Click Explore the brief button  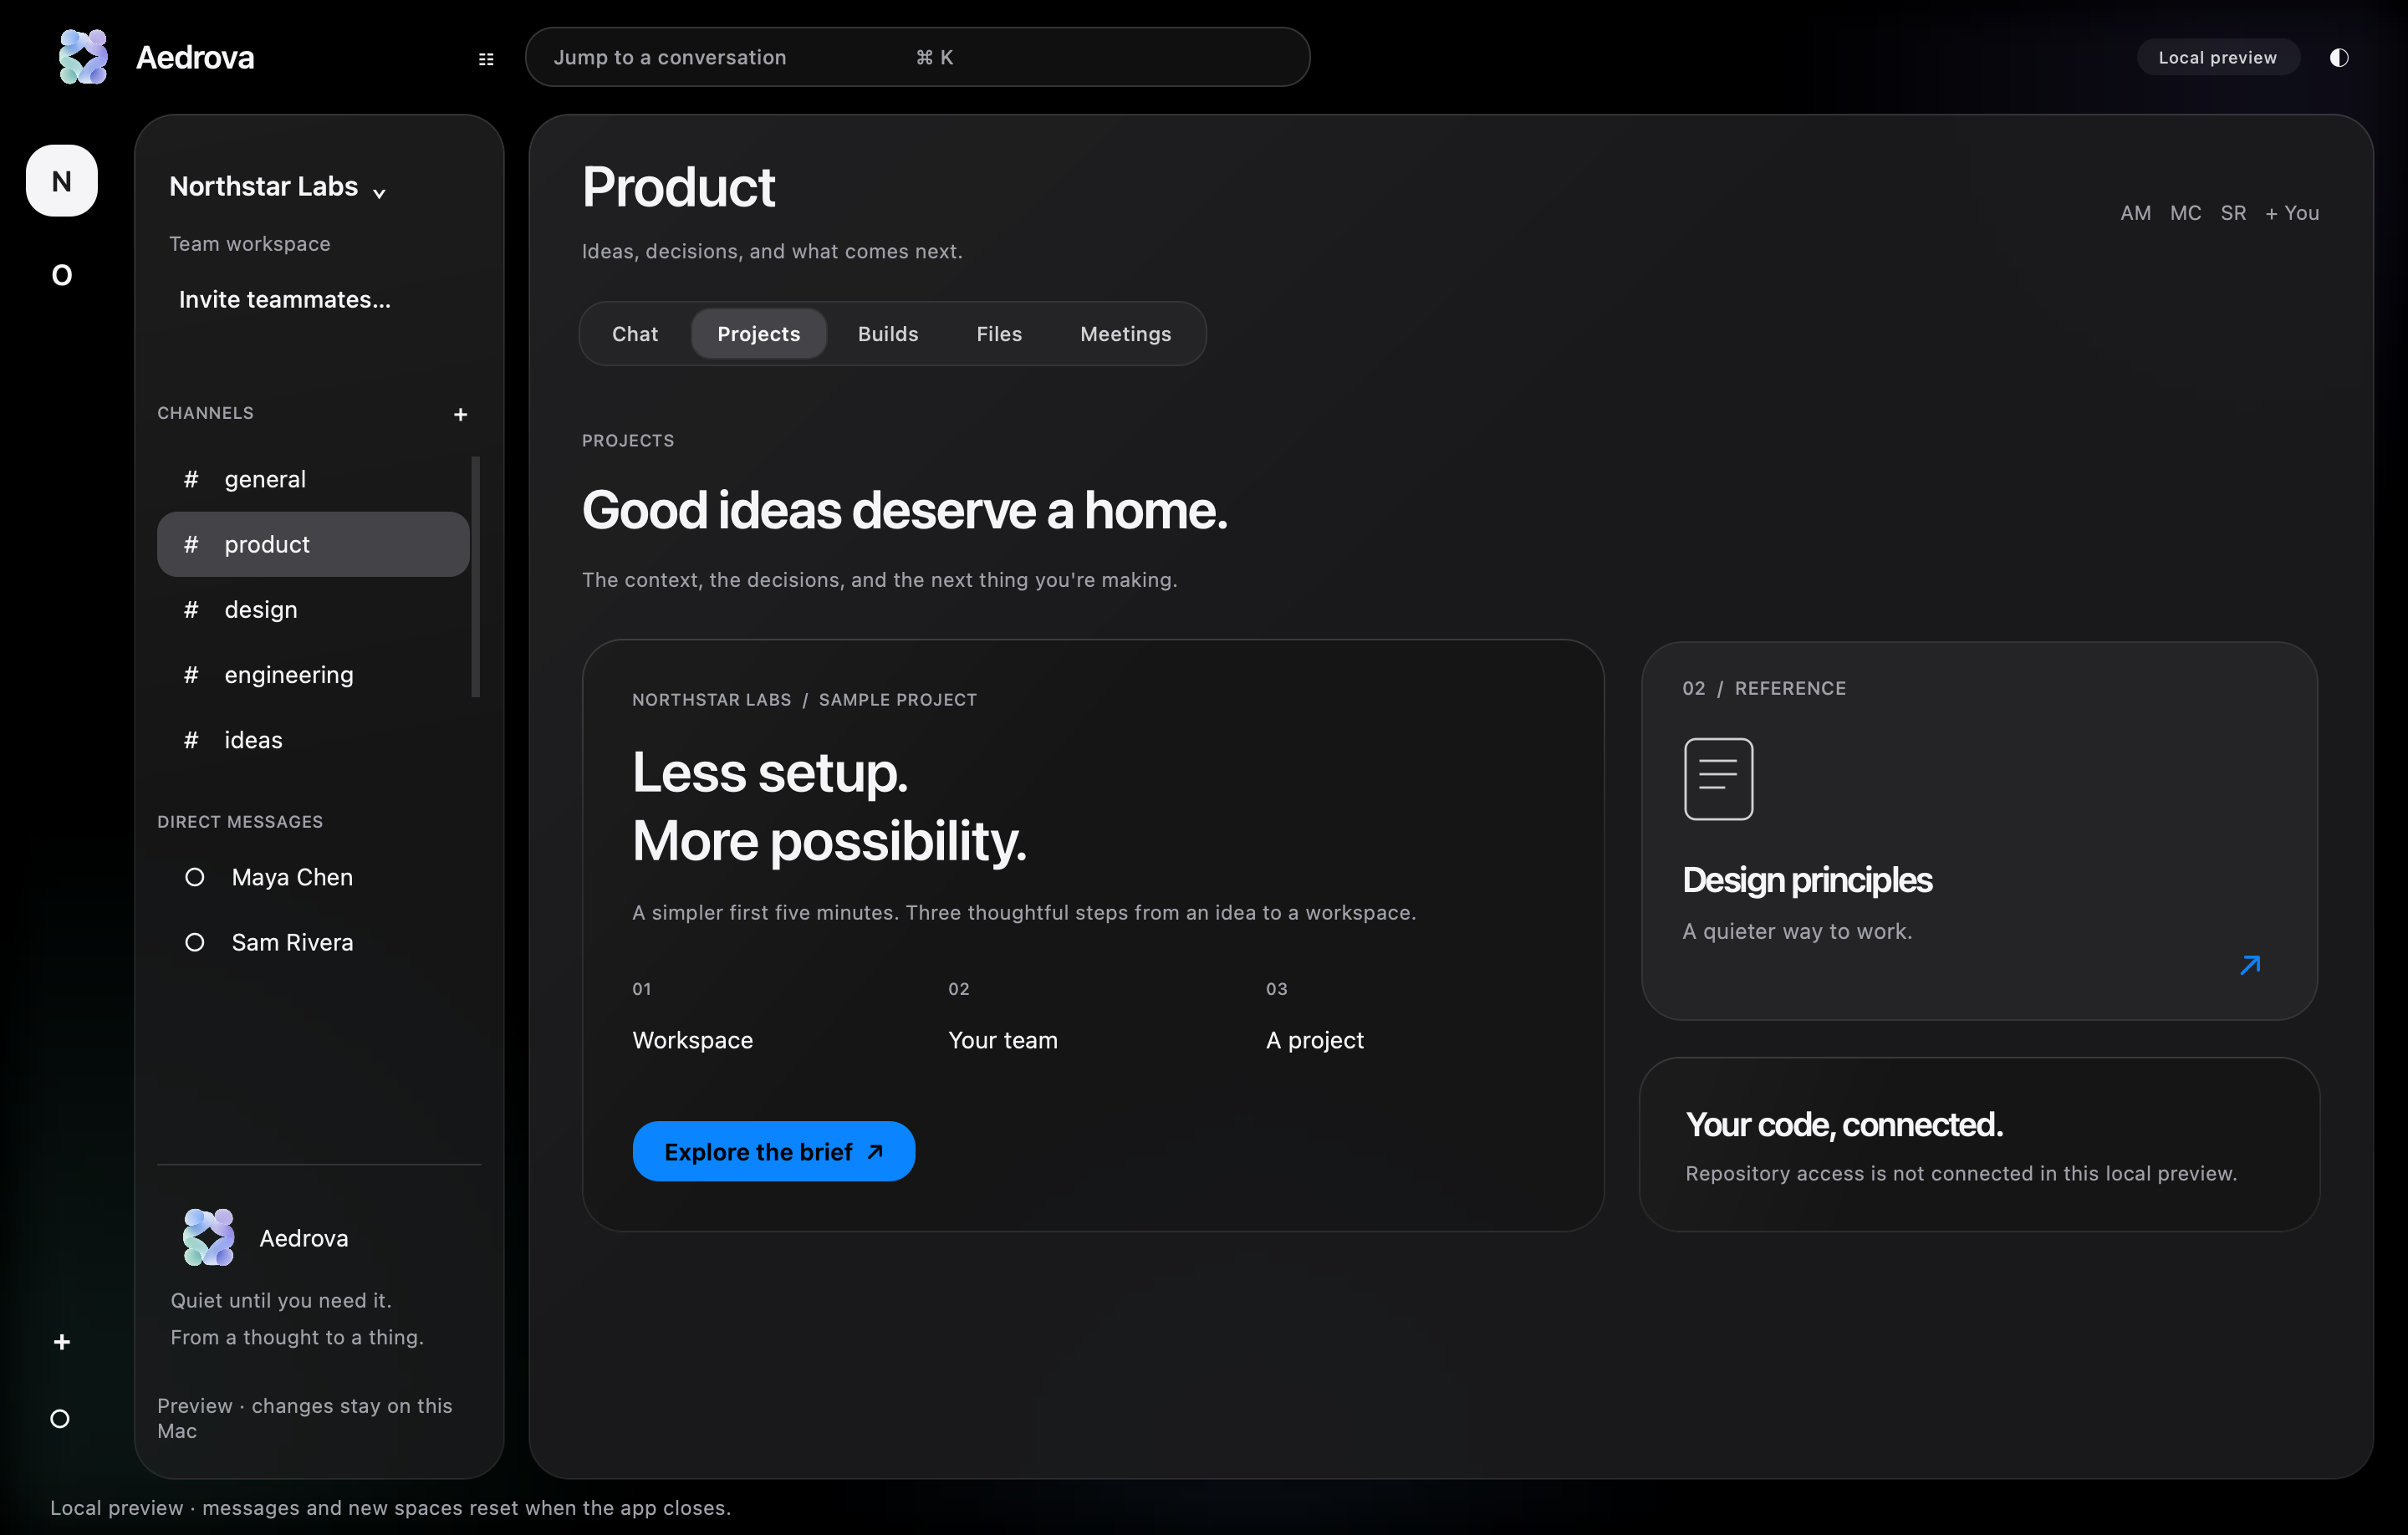(x=774, y=1151)
